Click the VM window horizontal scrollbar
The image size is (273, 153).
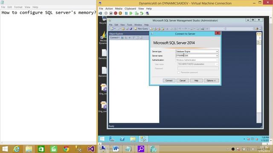(183, 144)
